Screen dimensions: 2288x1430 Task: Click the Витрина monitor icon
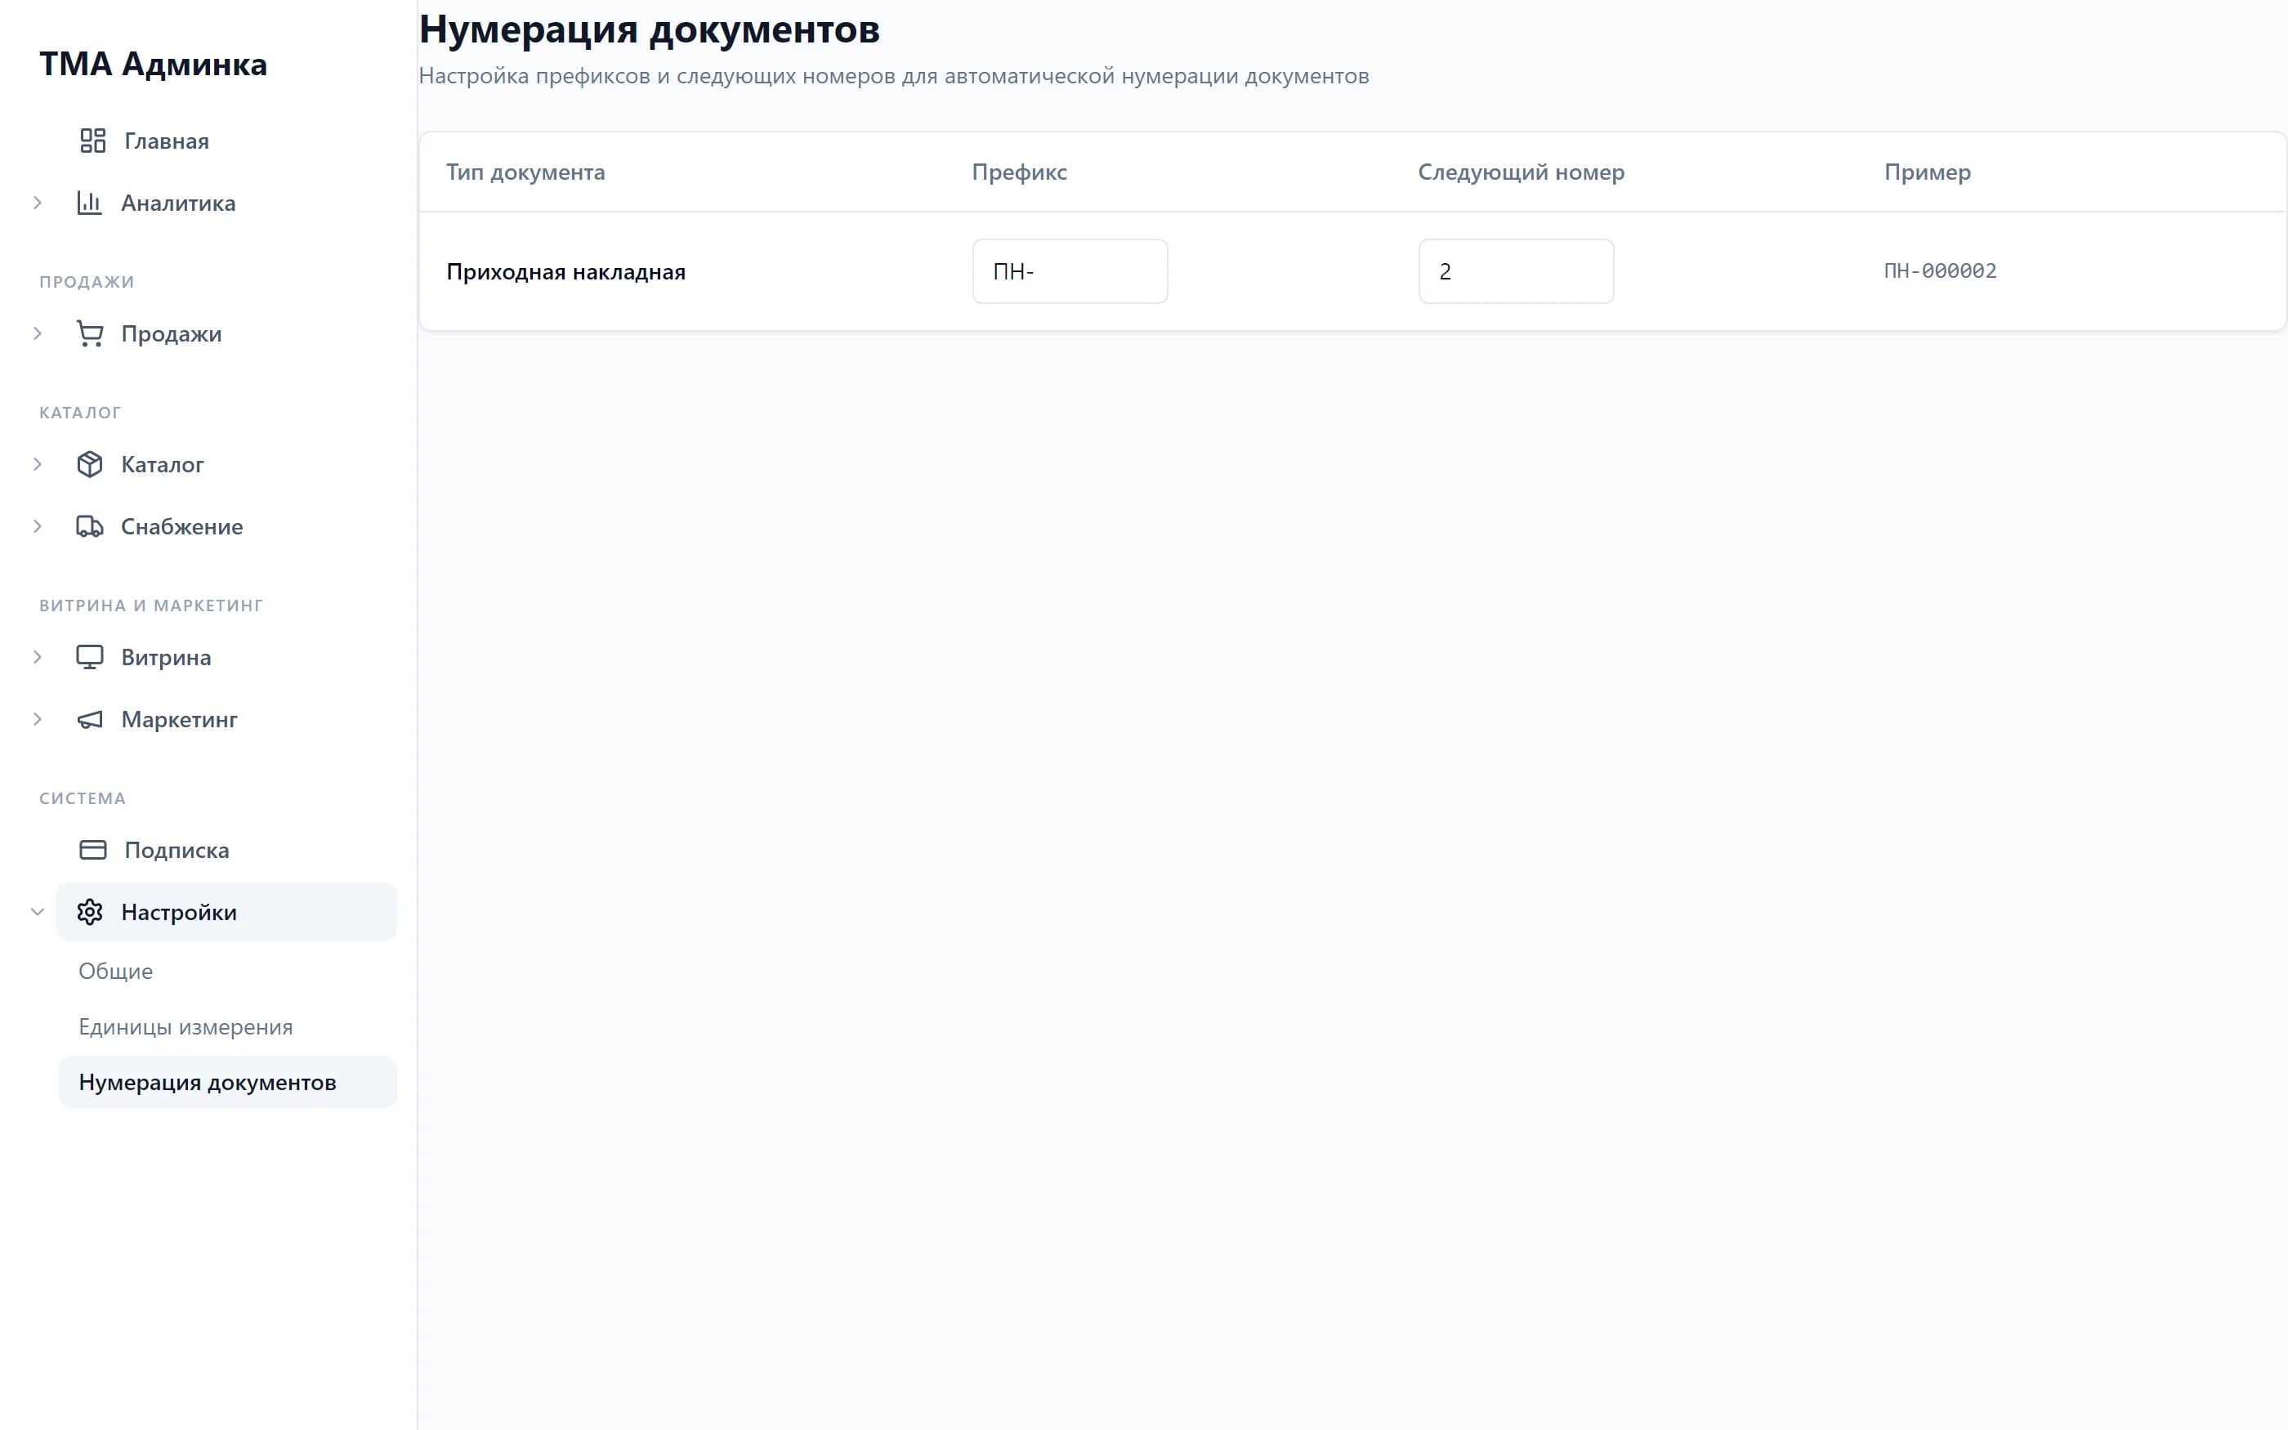coord(89,657)
